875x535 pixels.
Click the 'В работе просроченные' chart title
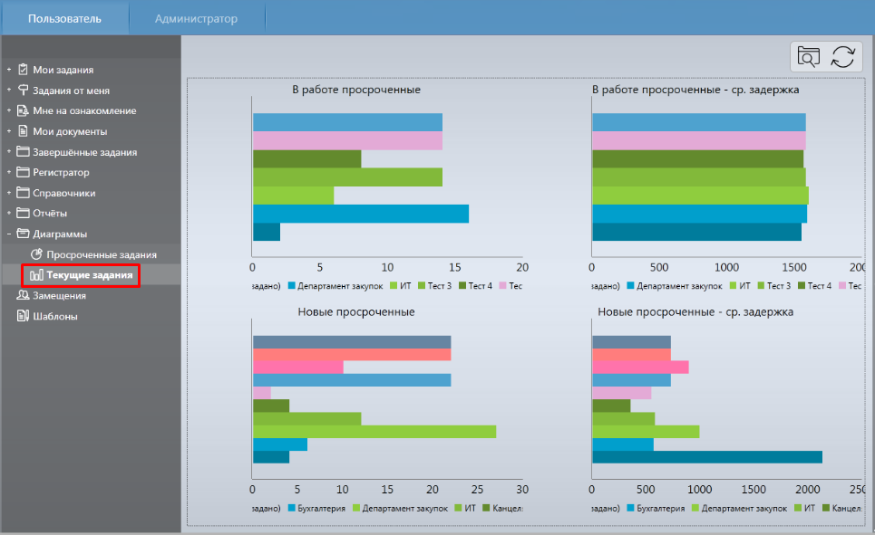point(355,90)
